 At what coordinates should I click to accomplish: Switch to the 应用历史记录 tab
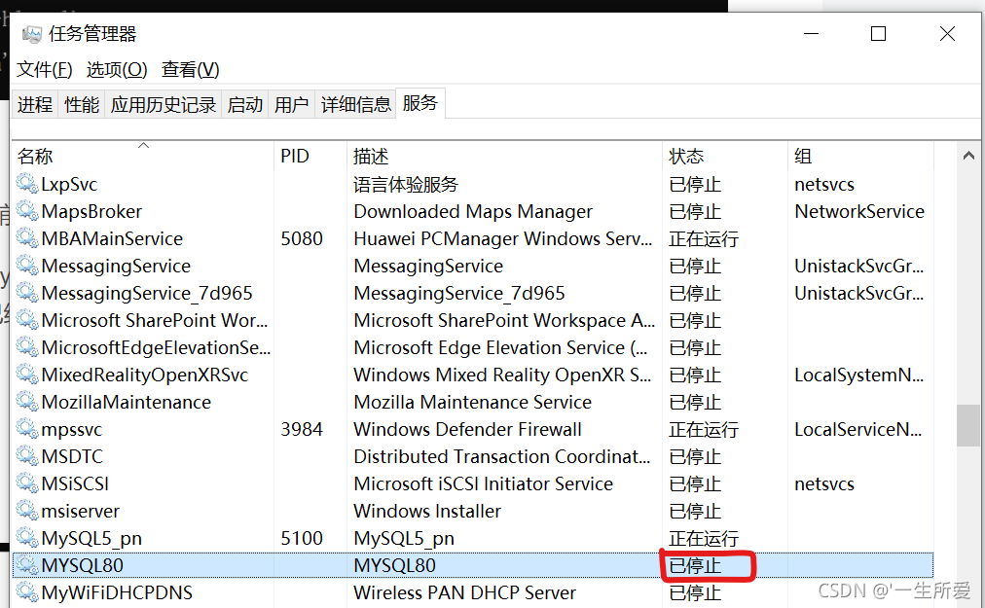coord(164,104)
